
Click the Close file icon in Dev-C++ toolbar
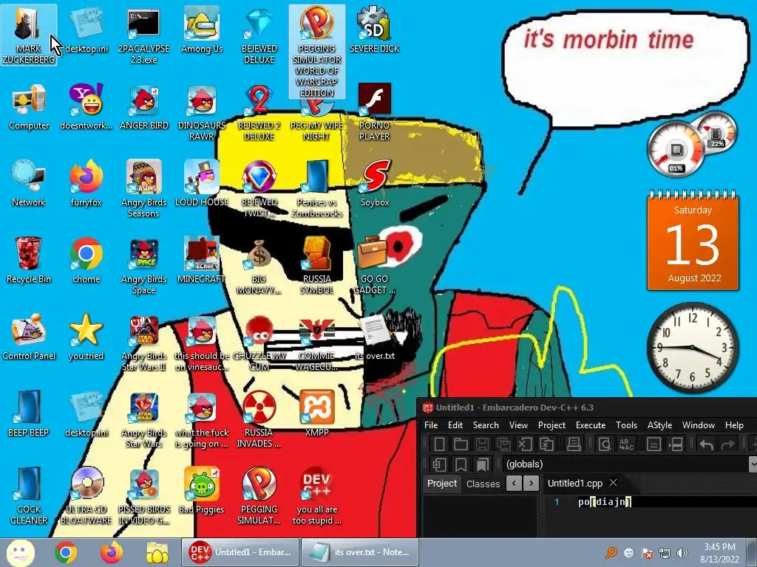click(x=525, y=444)
